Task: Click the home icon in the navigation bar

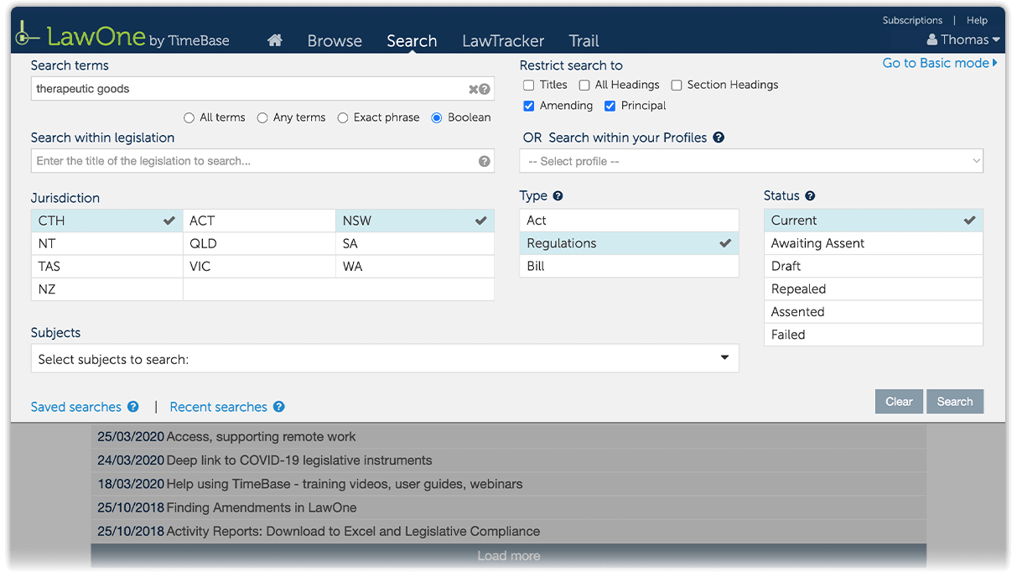Action: [273, 39]
